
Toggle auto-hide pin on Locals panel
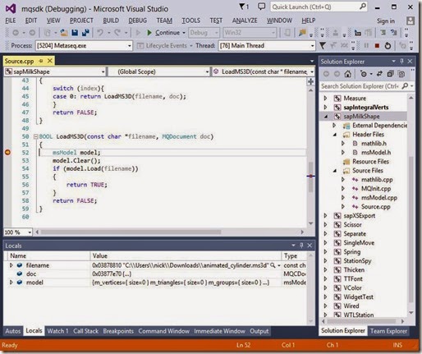click(x=301, y=246)
